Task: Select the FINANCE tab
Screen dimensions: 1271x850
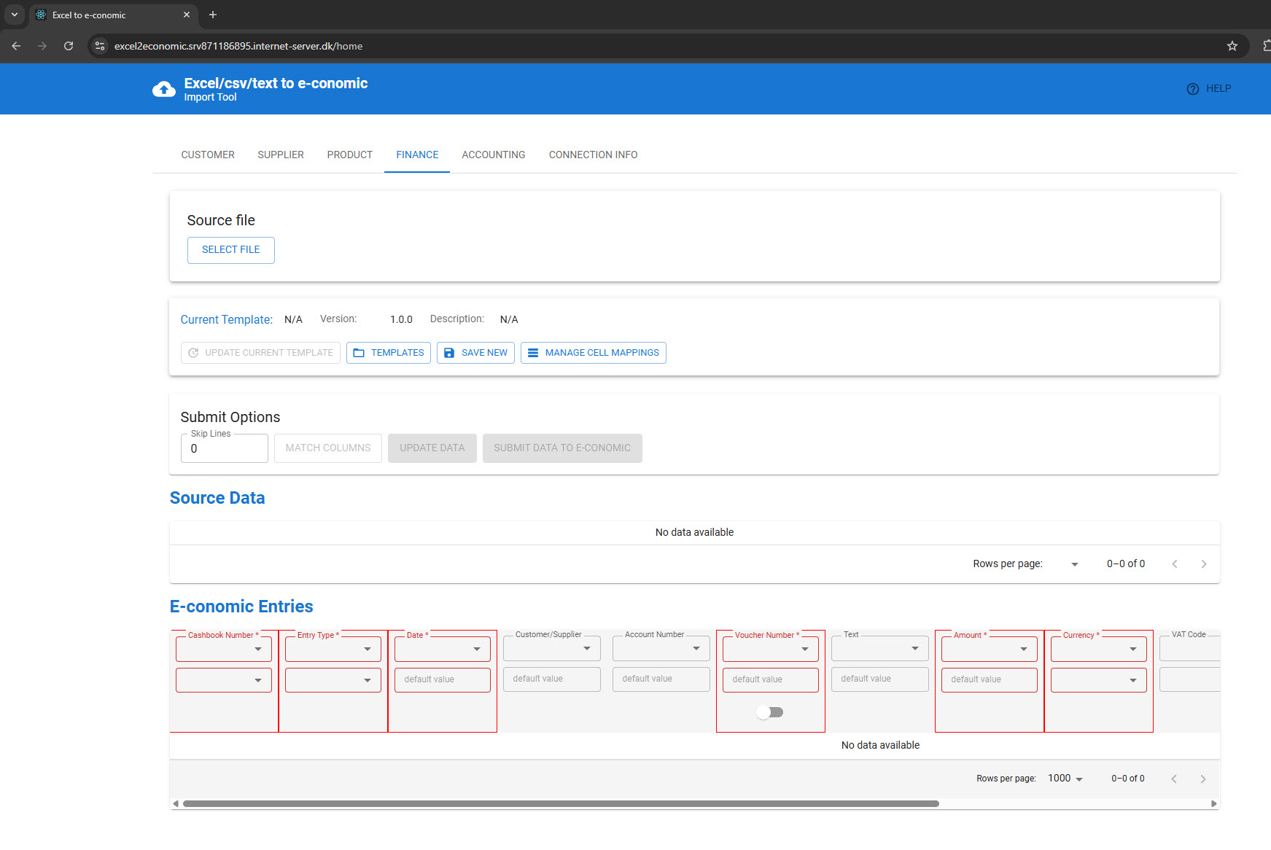Action: (417, 155)
